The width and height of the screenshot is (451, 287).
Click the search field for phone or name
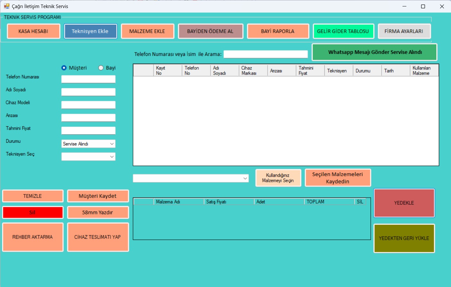pos(265,54)
